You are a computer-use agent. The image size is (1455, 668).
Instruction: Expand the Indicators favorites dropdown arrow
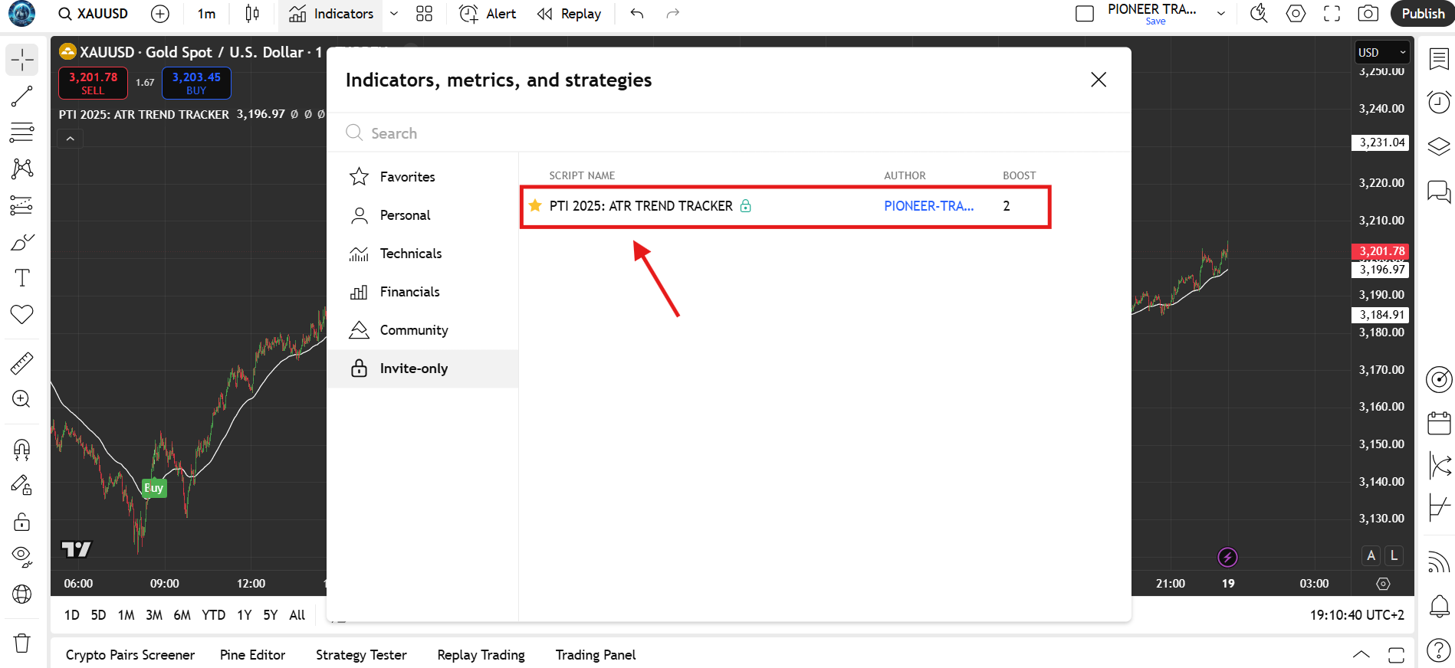coord(394,14)
